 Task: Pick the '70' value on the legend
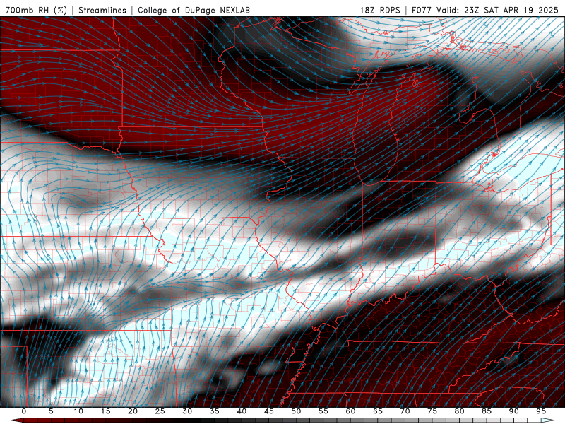point(405,411)
